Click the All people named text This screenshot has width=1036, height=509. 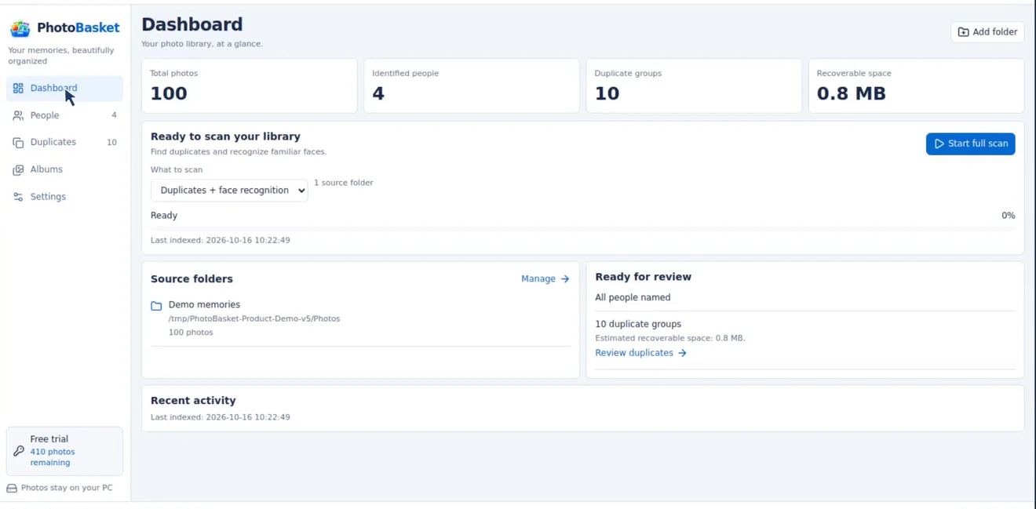pyautogui.click(x=633, y=298)
